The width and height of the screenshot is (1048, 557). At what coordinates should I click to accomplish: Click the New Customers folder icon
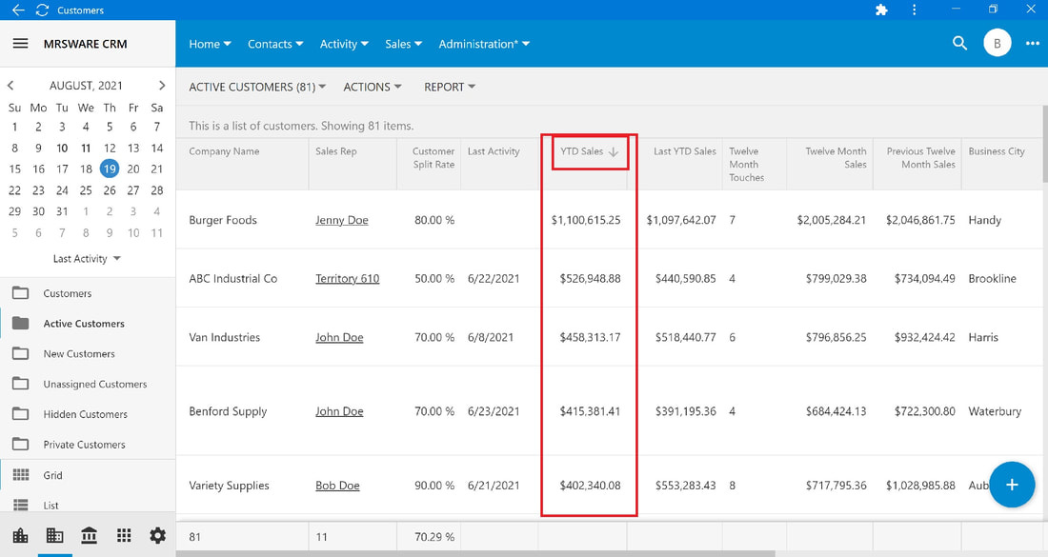pyautogui.click(x=21, y=353)
